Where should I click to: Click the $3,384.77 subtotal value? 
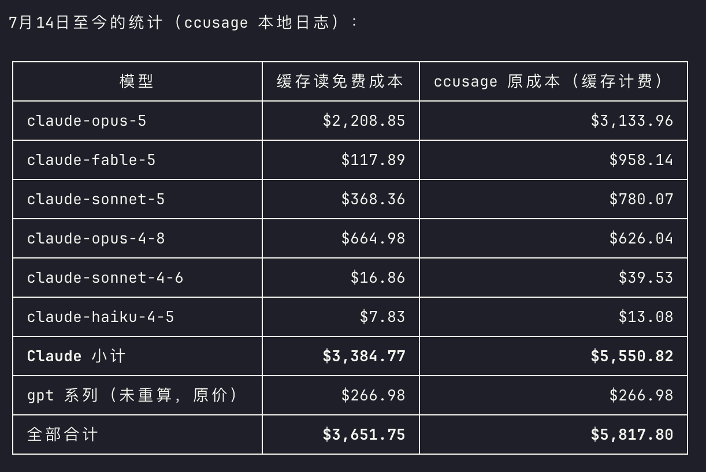tap(364, 356)
